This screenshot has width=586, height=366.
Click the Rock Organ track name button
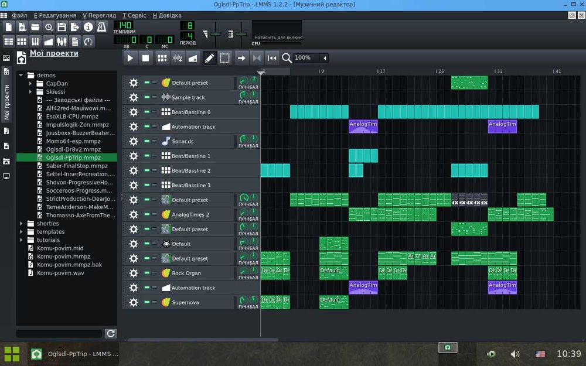(x=197, y=273)
